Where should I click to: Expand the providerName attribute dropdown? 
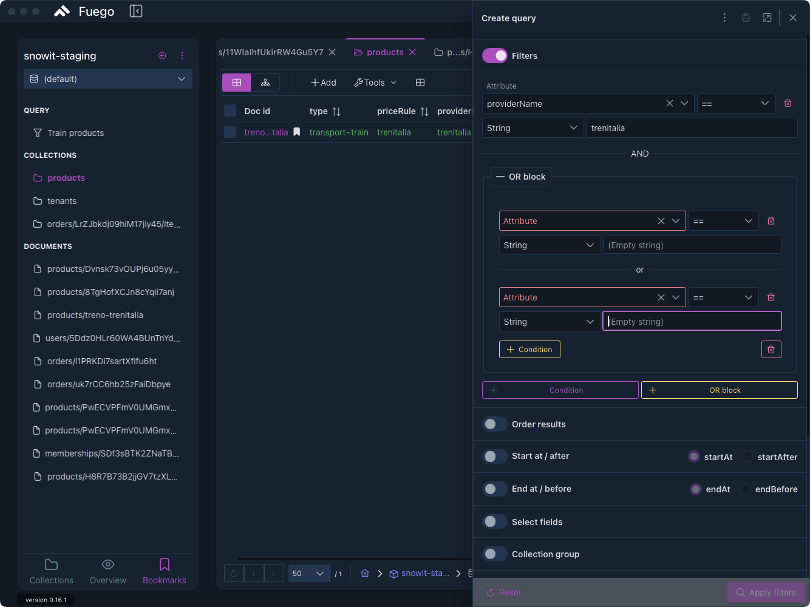tap(684, 103)
